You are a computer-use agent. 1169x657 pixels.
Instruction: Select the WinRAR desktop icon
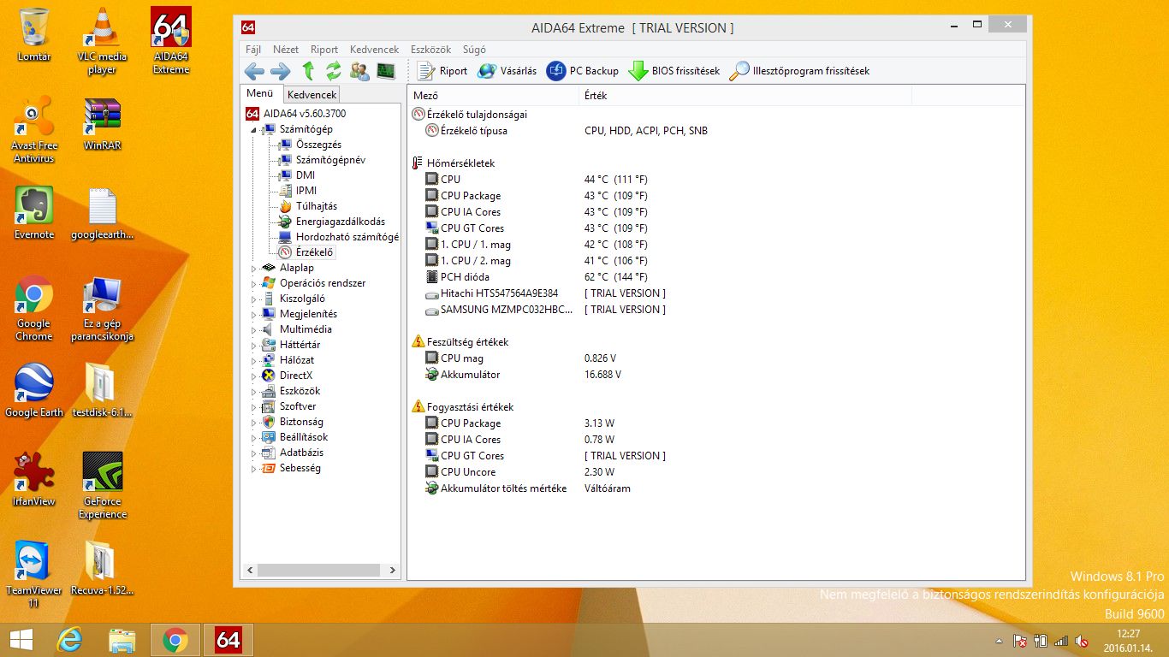[102, 124]
